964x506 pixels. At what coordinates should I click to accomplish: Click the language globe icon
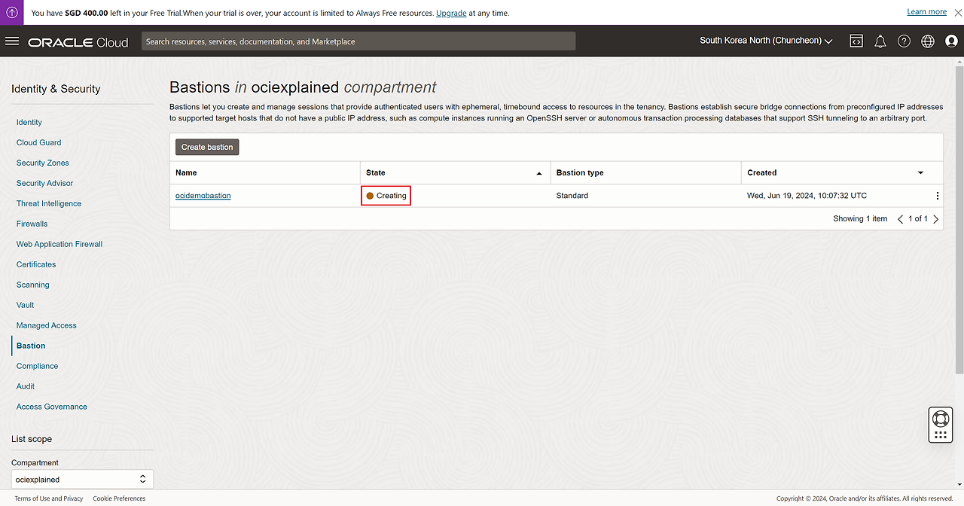coord(928,41)
